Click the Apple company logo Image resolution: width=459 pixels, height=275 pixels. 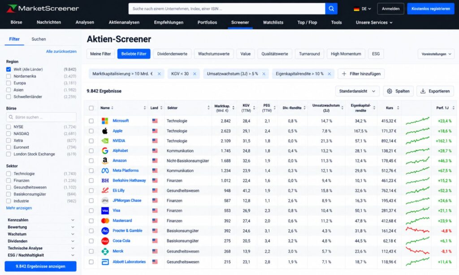[105, 131]
